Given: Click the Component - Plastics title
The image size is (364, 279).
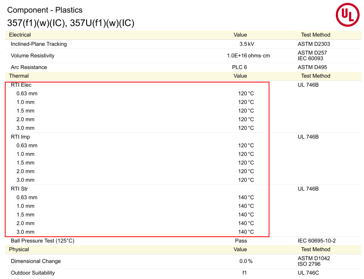Looking at the screenshot, I should click(45, 10).
